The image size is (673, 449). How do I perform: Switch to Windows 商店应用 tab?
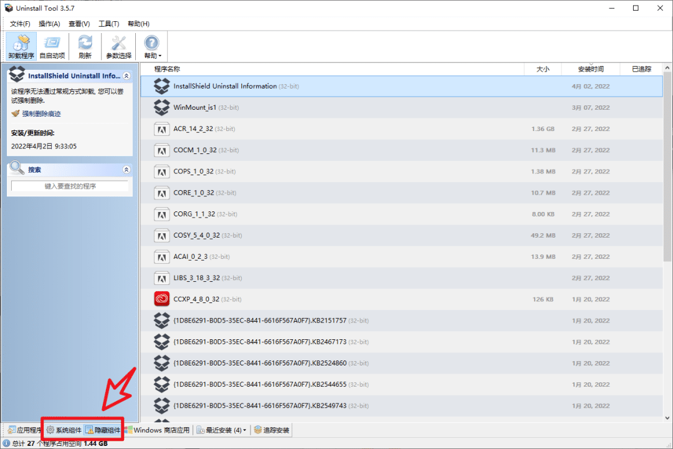tap(157, 430)
